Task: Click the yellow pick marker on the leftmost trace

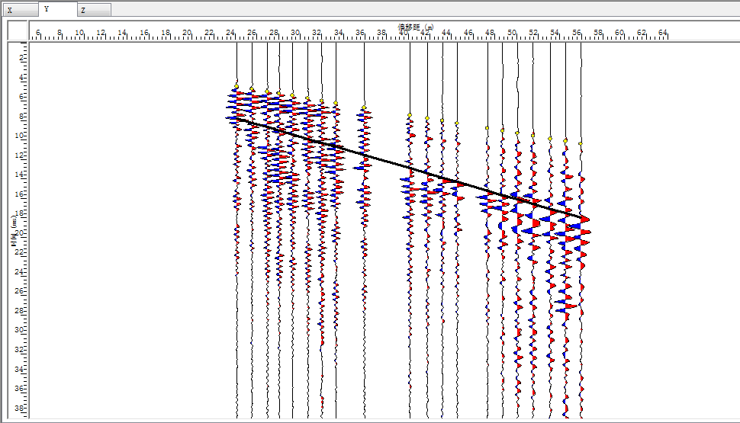Action: (237, 85)
